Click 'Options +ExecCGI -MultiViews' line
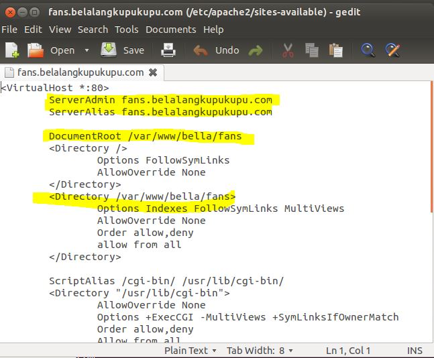 (x=248, y=317)
